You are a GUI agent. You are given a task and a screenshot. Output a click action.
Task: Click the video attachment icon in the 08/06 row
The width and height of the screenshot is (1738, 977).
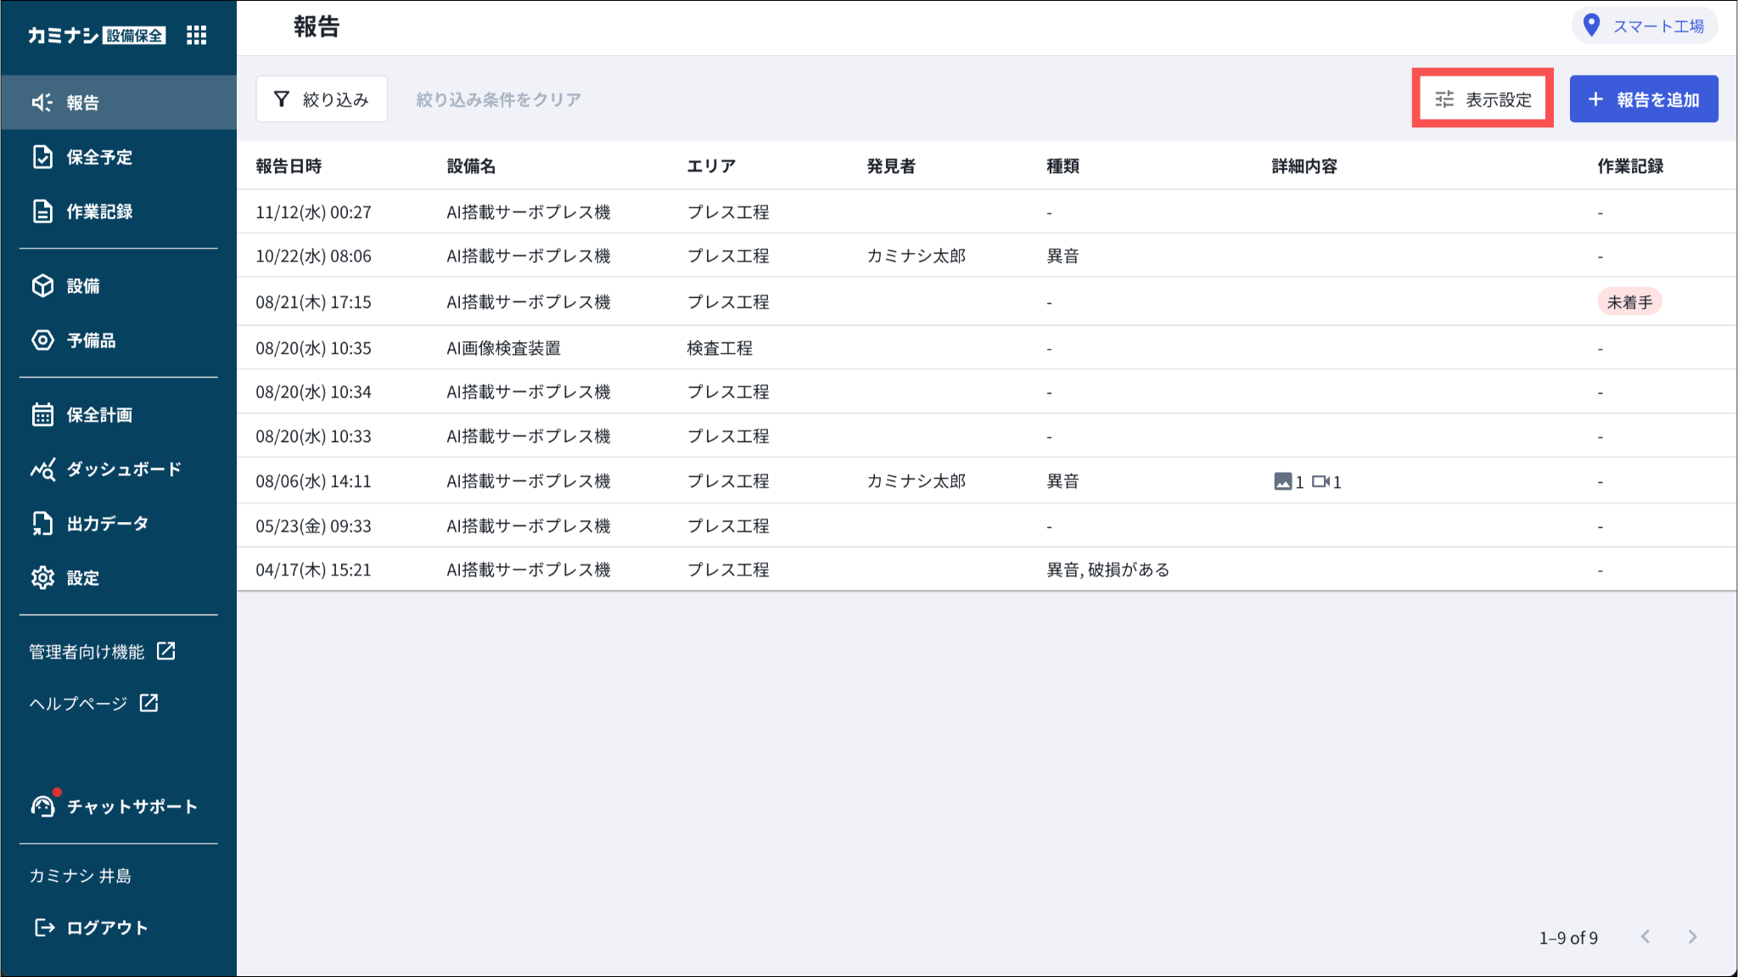click(x=1320, y=481)
